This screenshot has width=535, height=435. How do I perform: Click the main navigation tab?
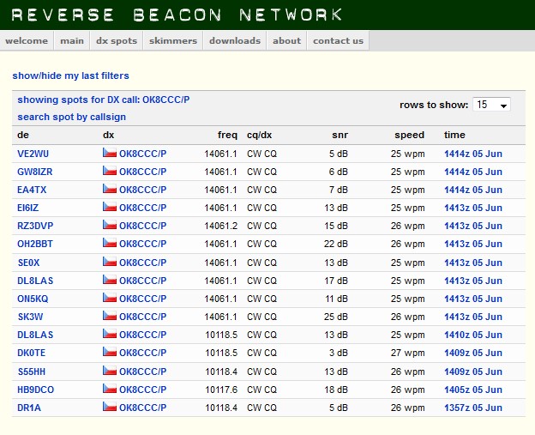coord(72,40)
